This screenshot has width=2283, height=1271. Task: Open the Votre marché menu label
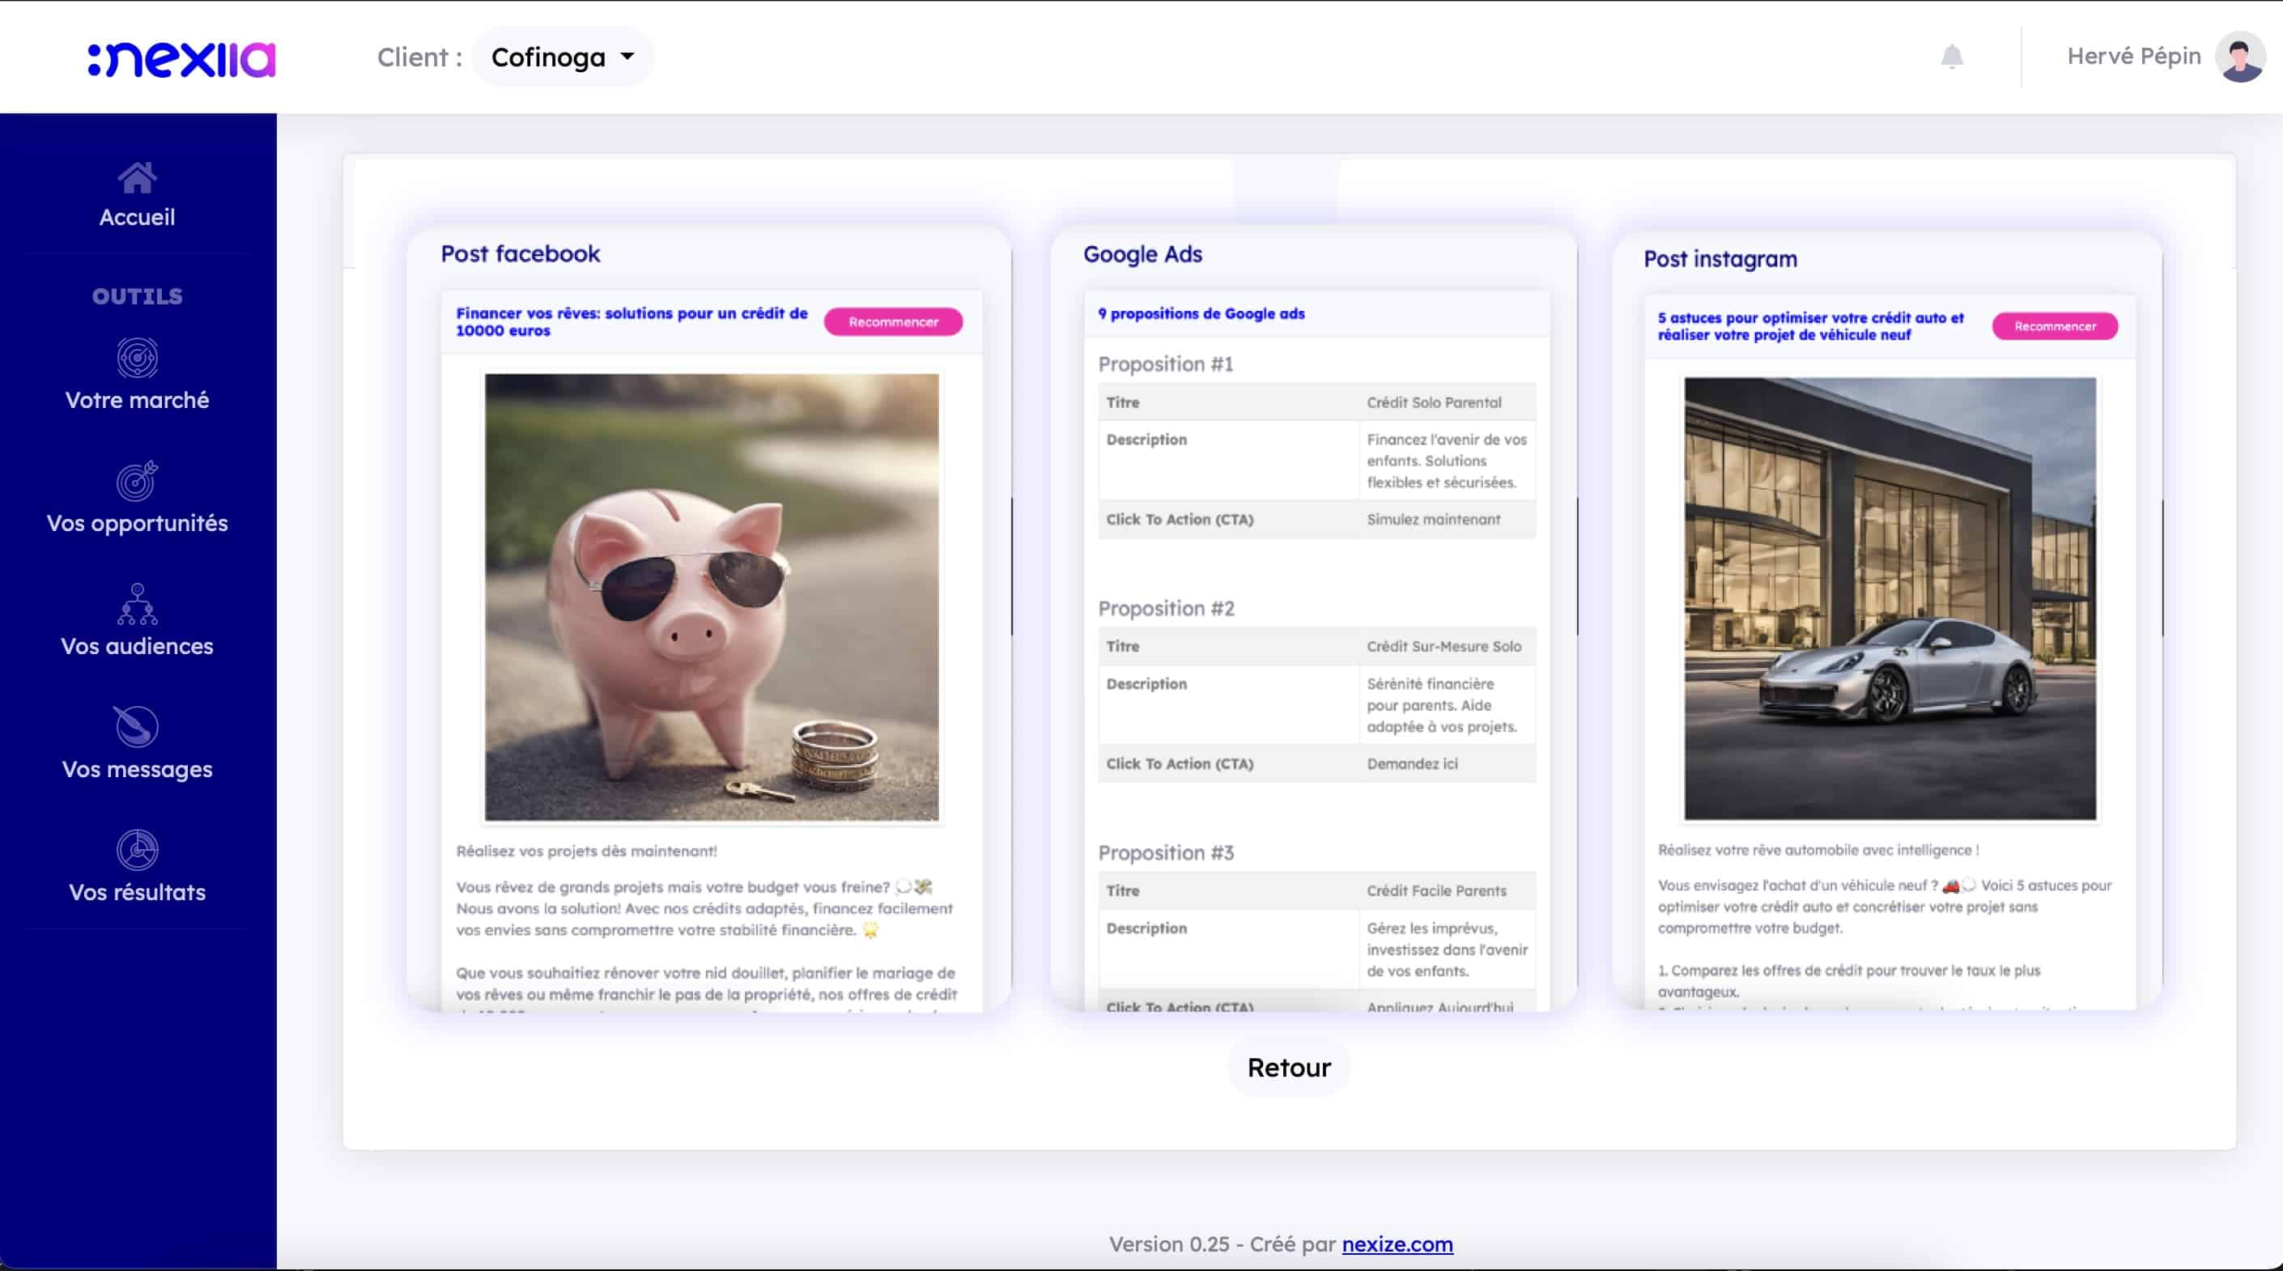pyautogui.click(x=138, y=400)
